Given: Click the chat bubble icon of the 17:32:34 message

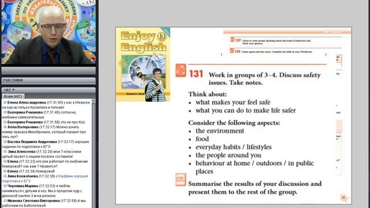Looking at the screenshot, I should click(x=5, y=171).
